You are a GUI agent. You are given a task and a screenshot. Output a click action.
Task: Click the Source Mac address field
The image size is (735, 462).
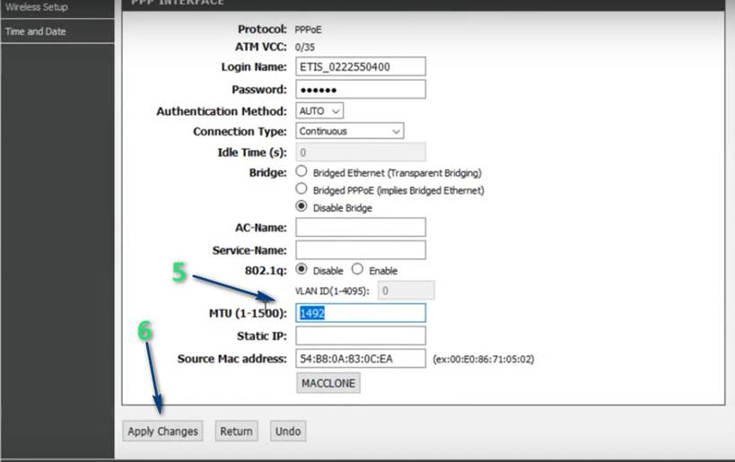[x=361, y=359]
